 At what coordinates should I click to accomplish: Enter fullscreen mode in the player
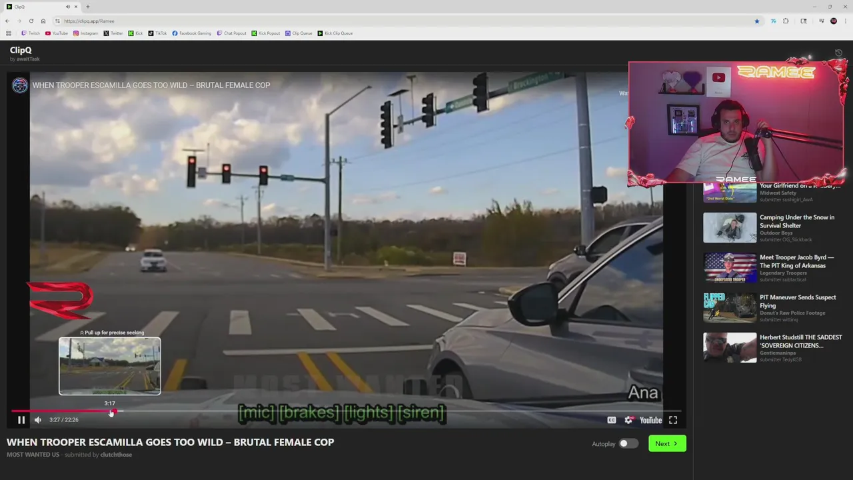tap(673, 420)
